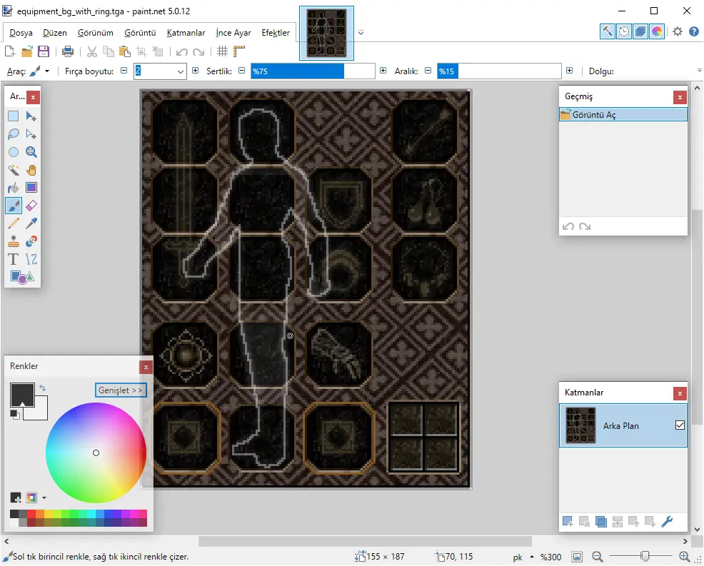Save the image with floppy icon
Viewport: 704px width, 566px height.
44,51
